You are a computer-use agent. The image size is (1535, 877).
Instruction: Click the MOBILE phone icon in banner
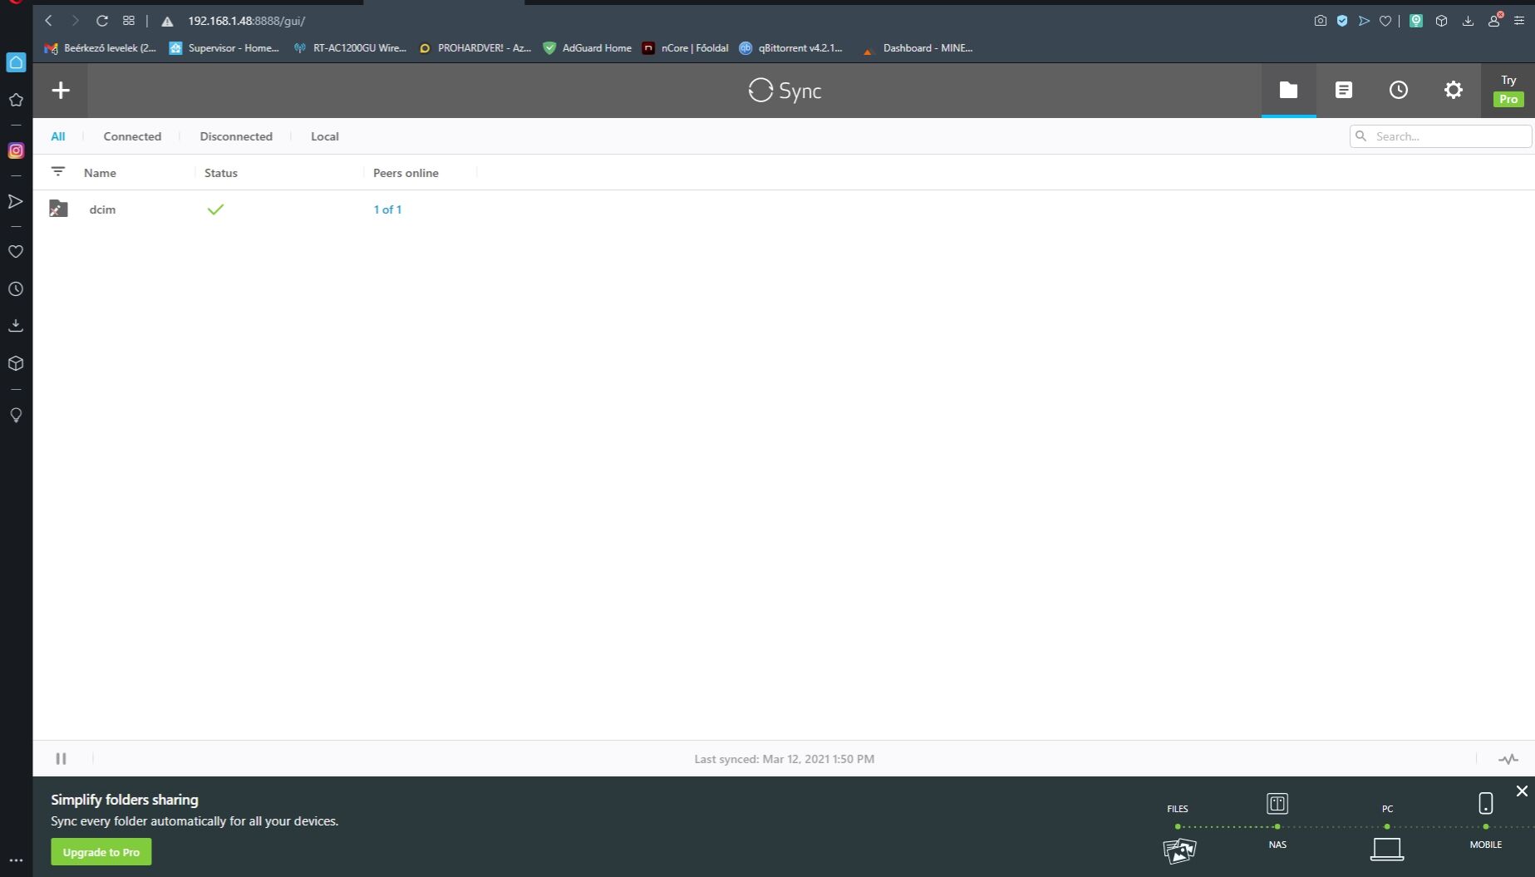pyautogui.click(x=1486, y=803)
